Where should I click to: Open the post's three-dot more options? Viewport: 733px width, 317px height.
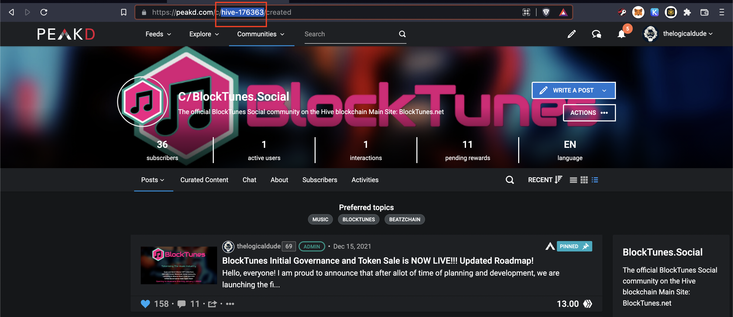(230, 304)
